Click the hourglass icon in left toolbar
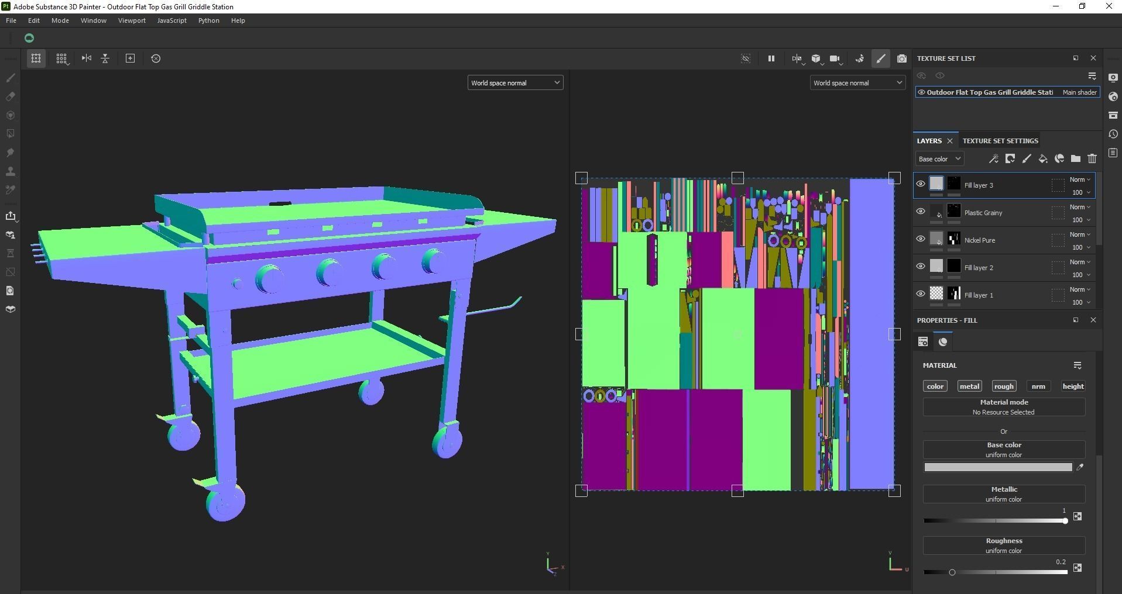The height and width of the screenshot is (594, 1122). tap(11, 253)
